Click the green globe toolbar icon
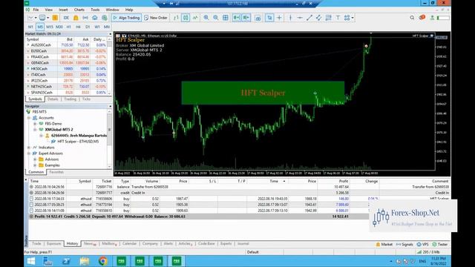 pyautogui.click(x=105, y=18)
